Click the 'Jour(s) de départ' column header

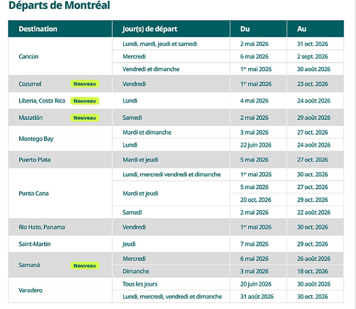click(x=150, y=29)
